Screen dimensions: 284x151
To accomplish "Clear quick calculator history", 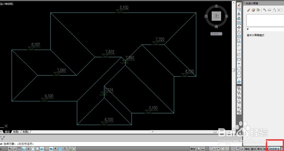I will click(x=253, y=10).
